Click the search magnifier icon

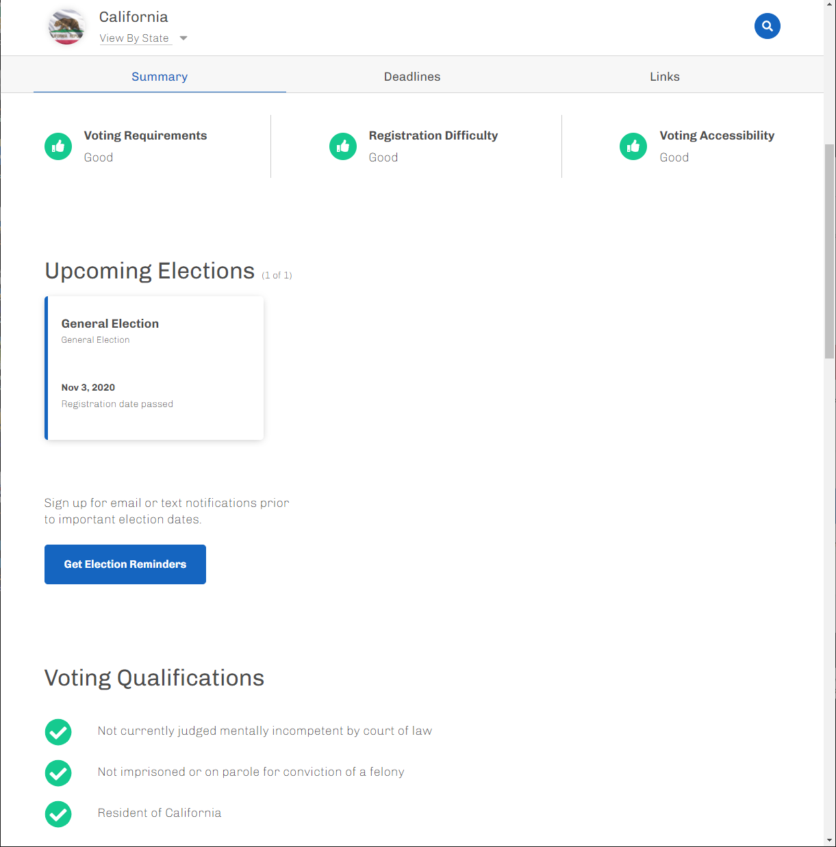click(x=767, y=26)
